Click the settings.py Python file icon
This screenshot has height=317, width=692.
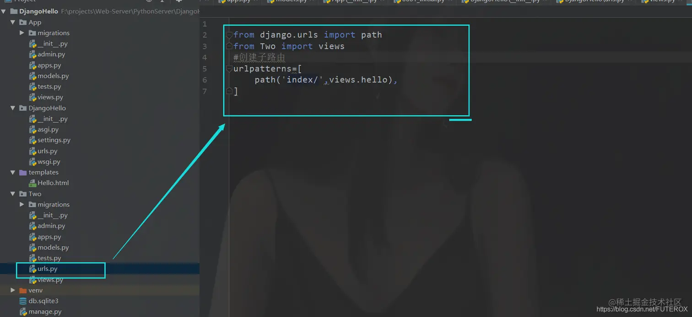32,140
